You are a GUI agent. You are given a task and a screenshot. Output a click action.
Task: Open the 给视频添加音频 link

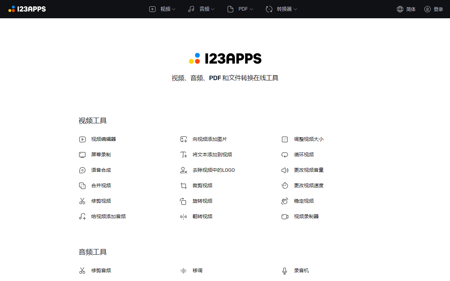108,217
